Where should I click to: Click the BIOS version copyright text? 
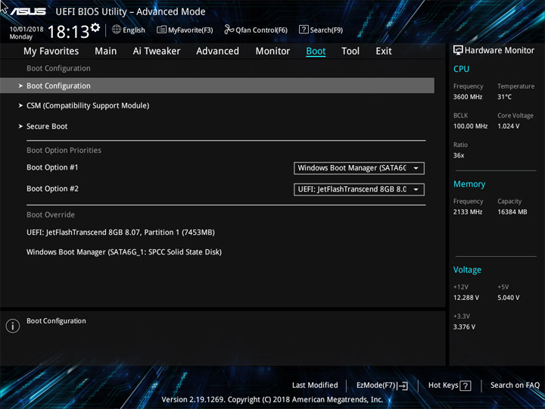point(272,400)
